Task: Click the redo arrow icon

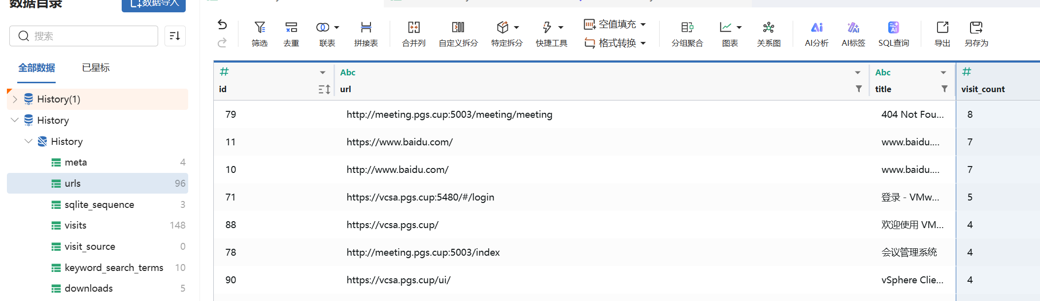Action: pyautogui.click(x=222, y=43)
